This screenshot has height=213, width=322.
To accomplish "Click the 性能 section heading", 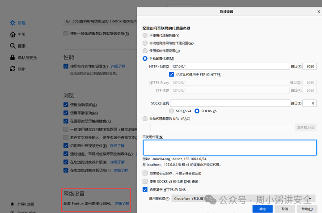I will (x=68, y=57).
